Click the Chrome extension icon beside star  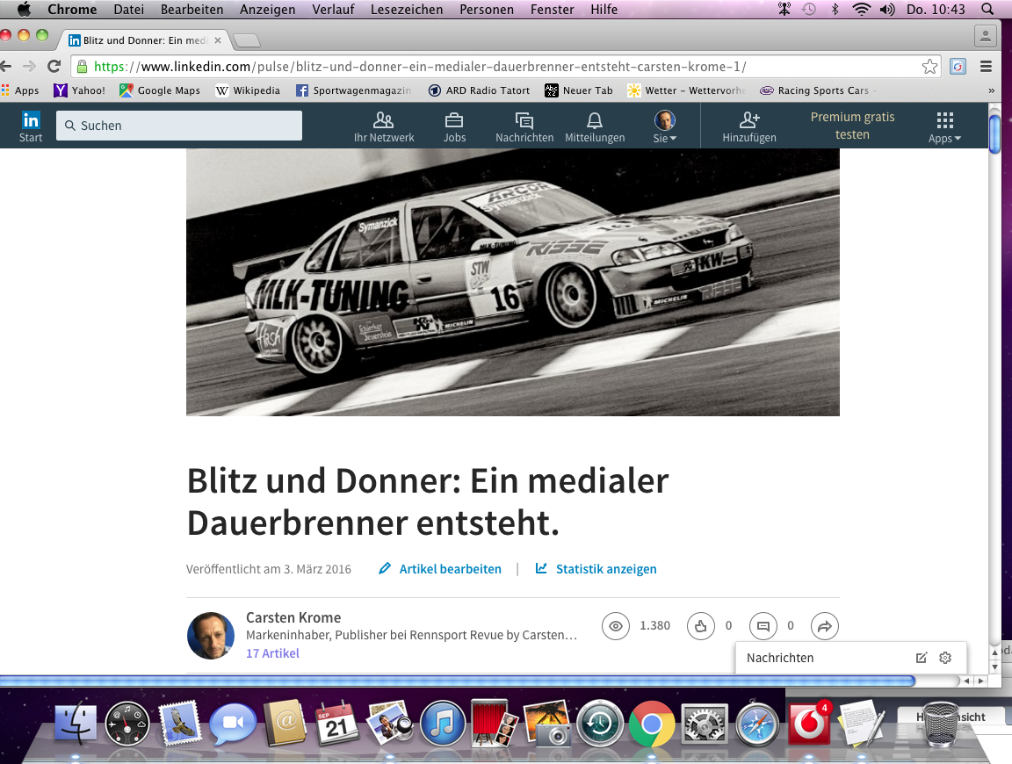tap(958, 67)
